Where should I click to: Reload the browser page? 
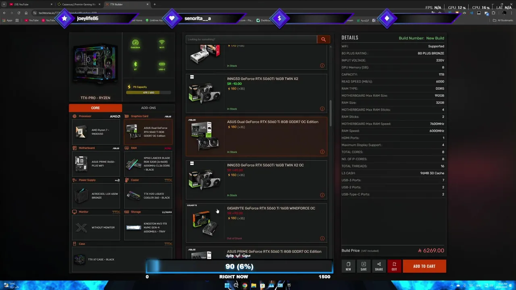tap(19, 13)
